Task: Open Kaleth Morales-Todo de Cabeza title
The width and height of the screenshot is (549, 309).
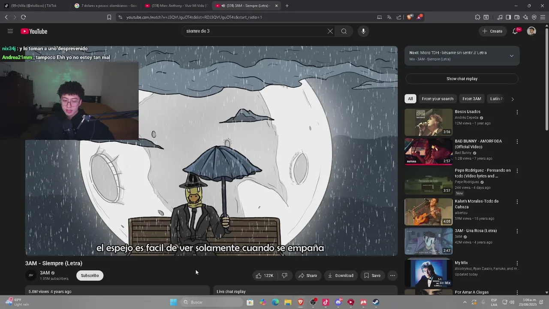Action: [477, 204]
